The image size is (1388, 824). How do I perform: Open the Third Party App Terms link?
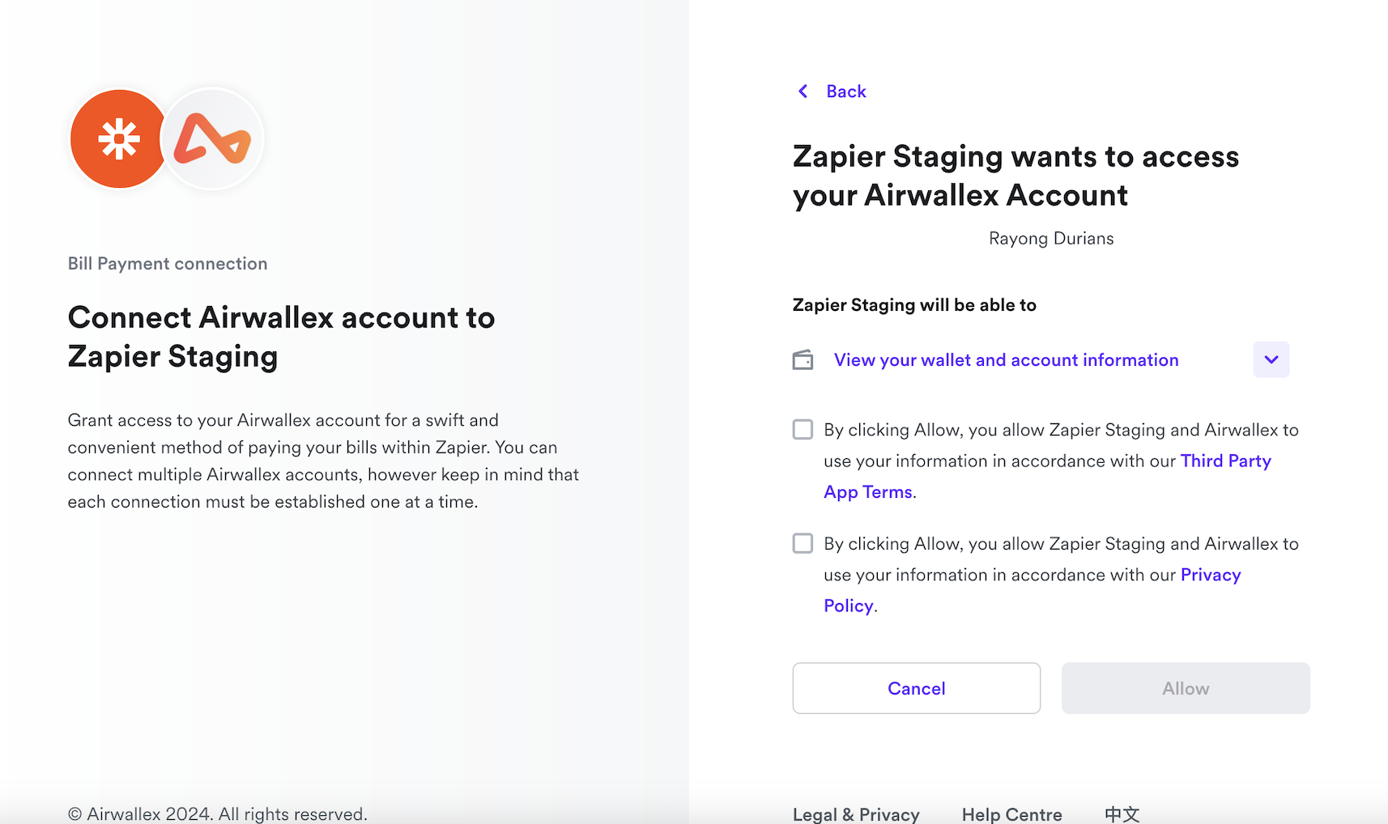click(x=1225, y=461)
